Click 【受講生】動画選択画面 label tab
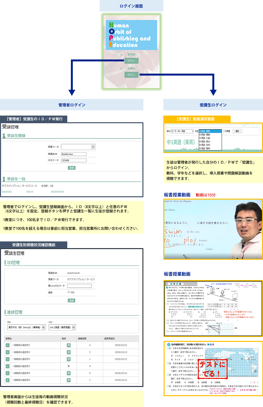Screen dimensions: 263x407 [x=197, y=119]
